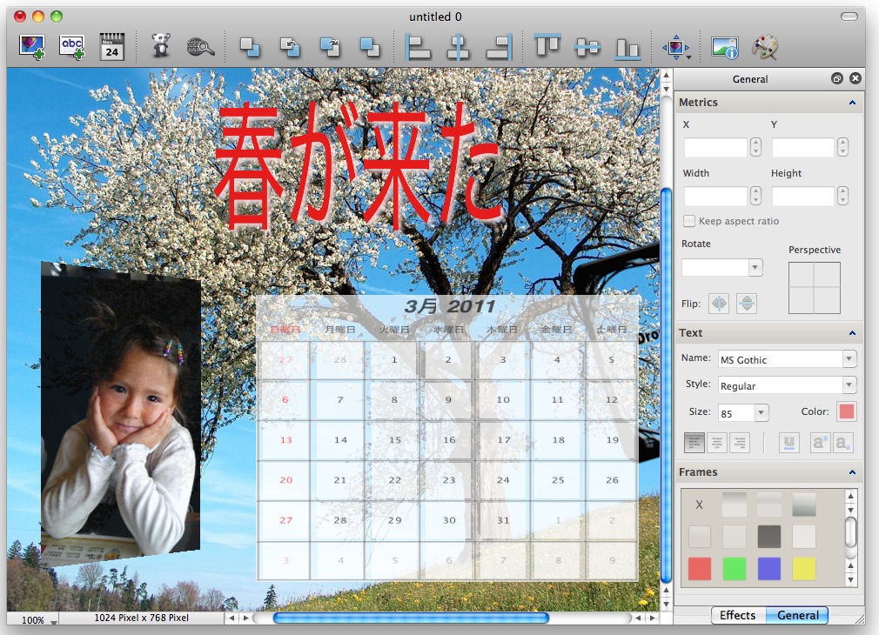This screenshot has height=635, width=879.
Task: Click the window's toolbar toggle pill button
Action: (x=849, y=17)
